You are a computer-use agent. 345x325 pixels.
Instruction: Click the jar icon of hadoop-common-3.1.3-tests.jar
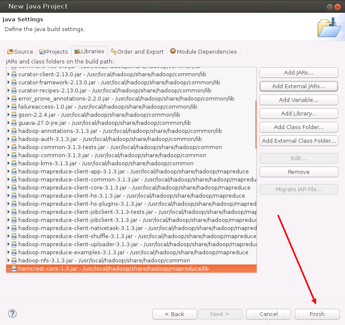tap(14, 147)
